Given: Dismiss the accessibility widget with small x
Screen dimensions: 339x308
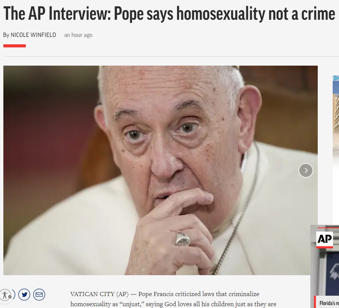Looking at the screenshot, I should click(10, 297).
